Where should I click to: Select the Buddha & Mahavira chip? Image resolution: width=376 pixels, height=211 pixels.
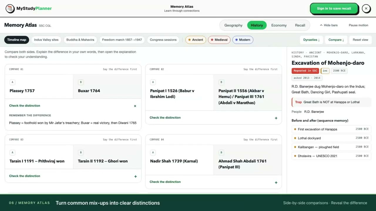[x=80, y=40]
